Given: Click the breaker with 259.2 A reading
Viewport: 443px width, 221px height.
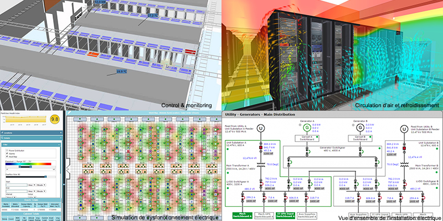Looking at the screenshot, I should (243, 198).
